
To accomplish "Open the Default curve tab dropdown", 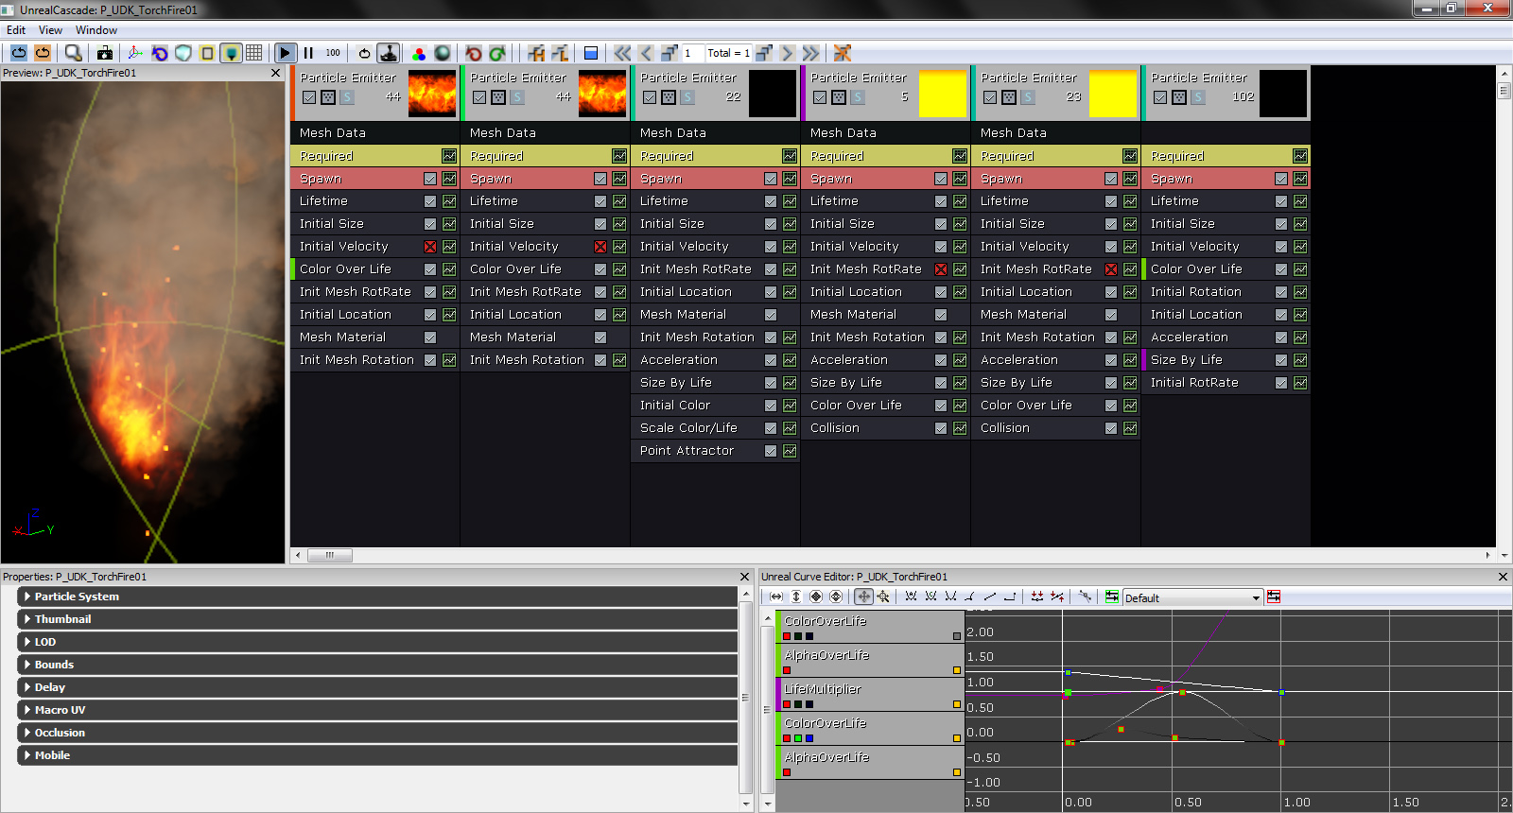I will coord(1256,597).
